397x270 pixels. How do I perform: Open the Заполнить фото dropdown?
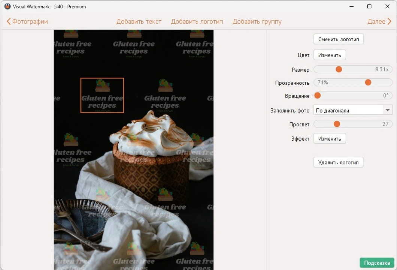coord(352,110)
